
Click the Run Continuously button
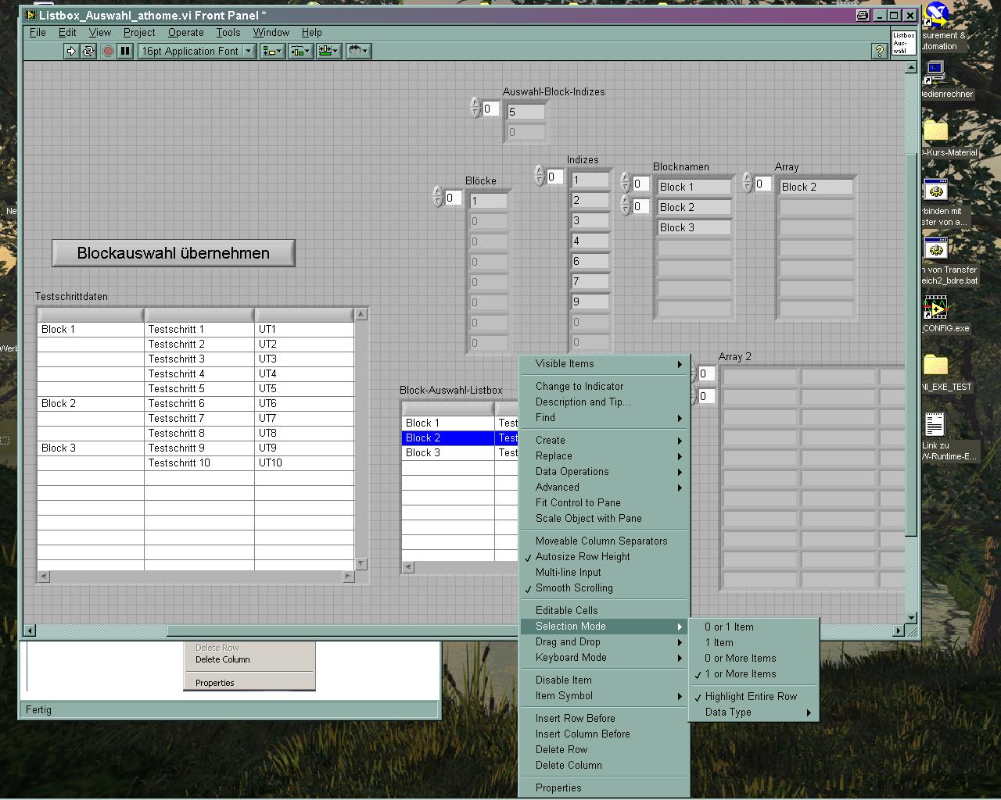[x=88, y=51]
